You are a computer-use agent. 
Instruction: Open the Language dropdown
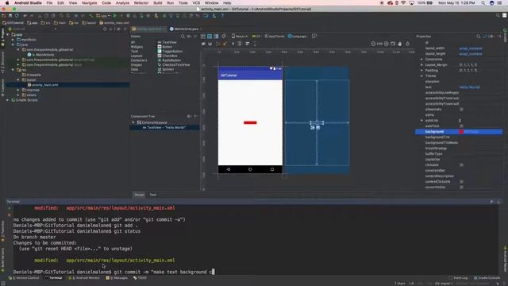point(297,37)
